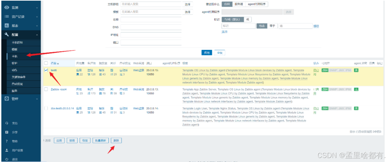387x162 pixels.
Task: Uncheck the test6 host checkbox
Action: pyautogui.click(x=46, y=70)
